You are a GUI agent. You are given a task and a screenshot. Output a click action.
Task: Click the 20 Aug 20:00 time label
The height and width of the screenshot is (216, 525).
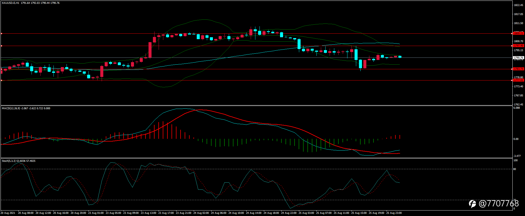pos(78,213)
